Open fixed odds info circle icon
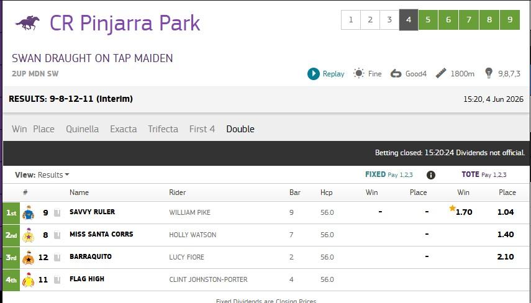Screen dimensions: 531x303 (x=431, y=175)
